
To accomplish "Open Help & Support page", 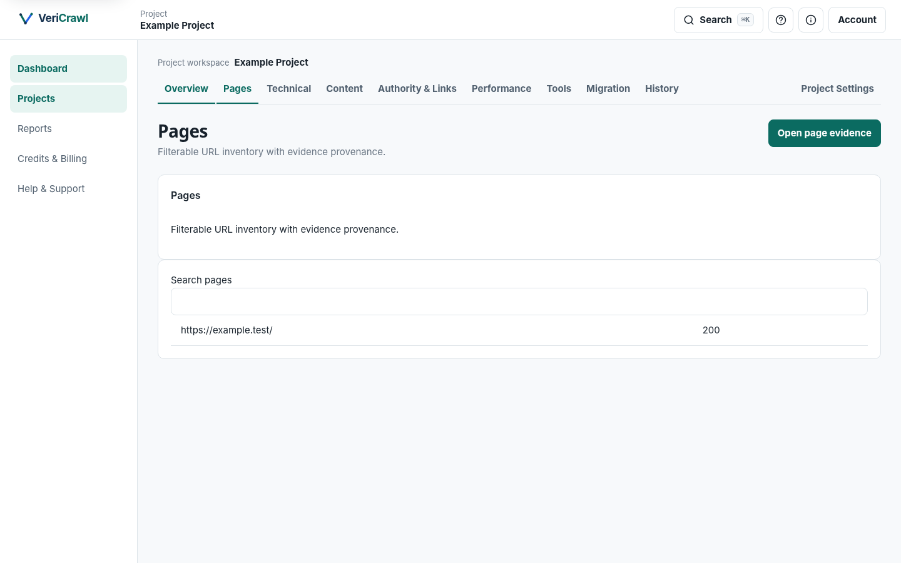I will pyautogui.click(x=68, y=189).
